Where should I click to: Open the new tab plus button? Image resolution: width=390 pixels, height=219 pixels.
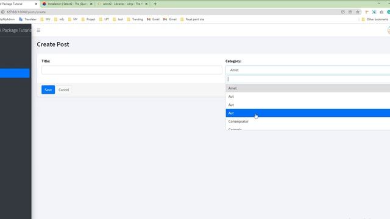point(155,4)
